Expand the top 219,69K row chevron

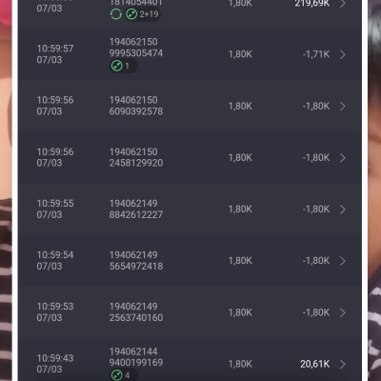click(343, 4)
